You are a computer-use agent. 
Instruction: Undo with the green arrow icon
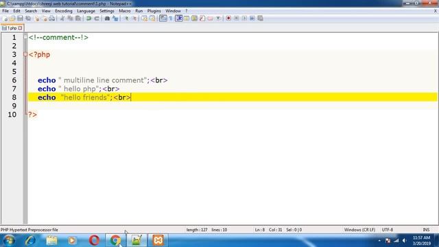(x=88, y=19)
